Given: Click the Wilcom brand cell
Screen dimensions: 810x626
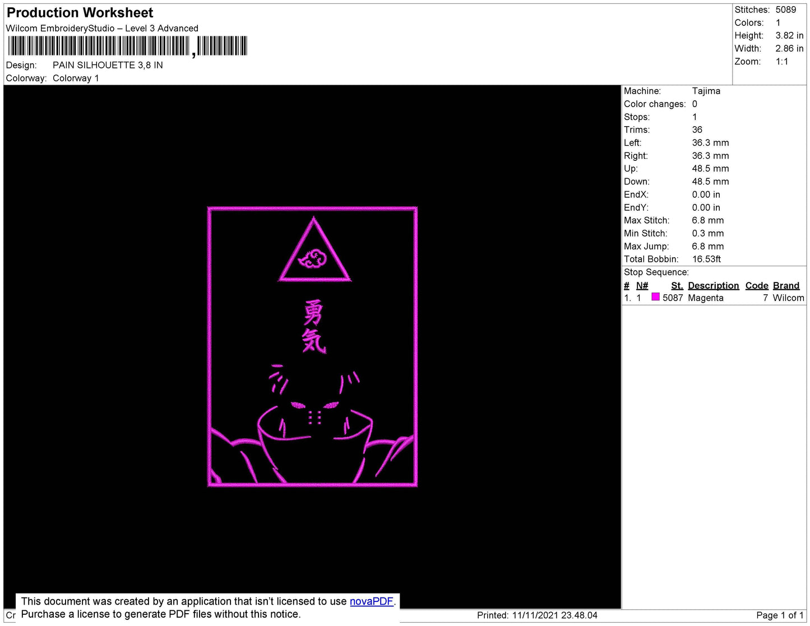Looking at the screenshot, I should pos(788,298).
